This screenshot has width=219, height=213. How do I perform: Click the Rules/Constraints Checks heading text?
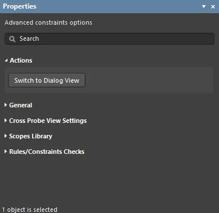click(x=47, y=152)
